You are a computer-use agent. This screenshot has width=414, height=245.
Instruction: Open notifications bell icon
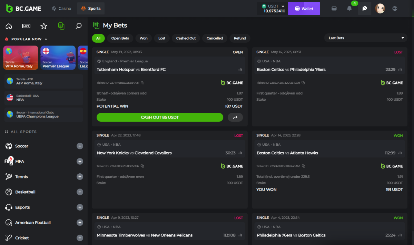pos(349,9)
